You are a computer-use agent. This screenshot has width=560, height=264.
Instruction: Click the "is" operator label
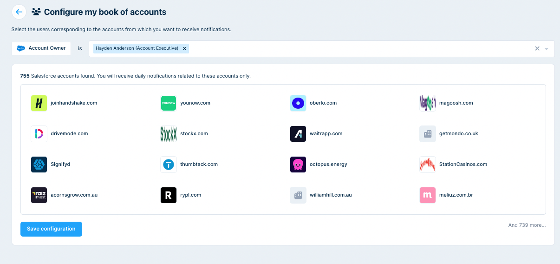80,48
